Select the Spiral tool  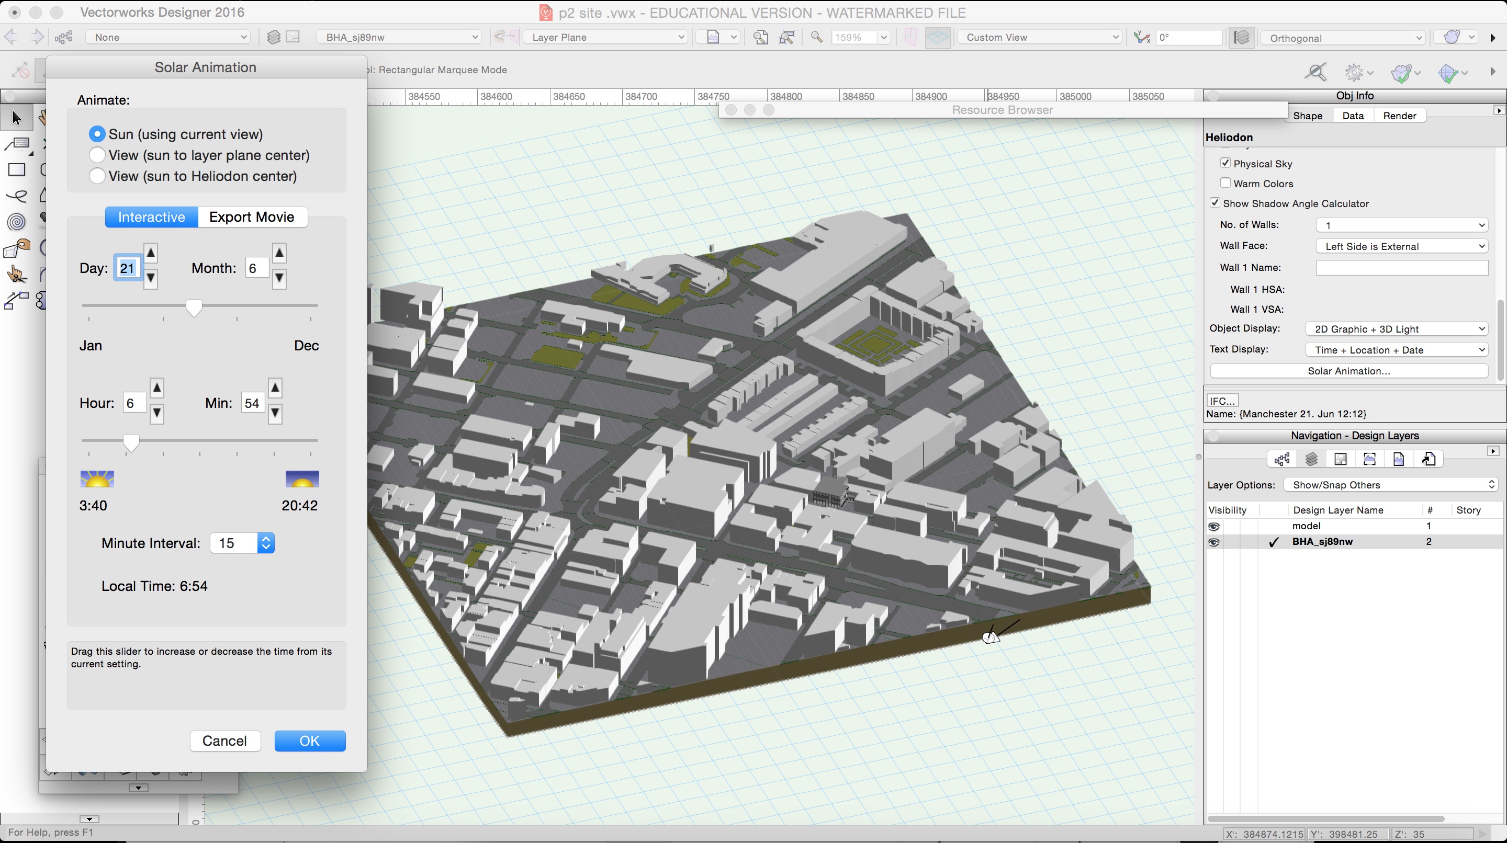[x=16, y=222]
